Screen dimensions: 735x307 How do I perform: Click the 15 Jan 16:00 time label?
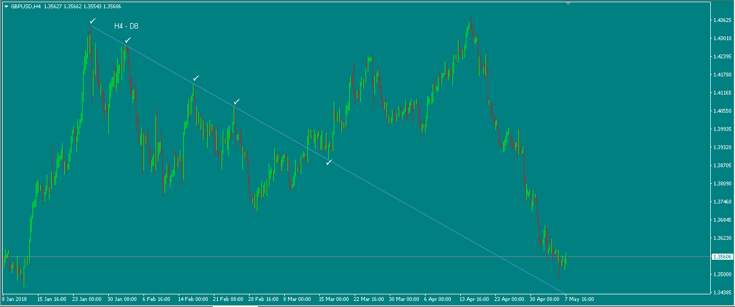pyautogui.click(x=52, y=299)
